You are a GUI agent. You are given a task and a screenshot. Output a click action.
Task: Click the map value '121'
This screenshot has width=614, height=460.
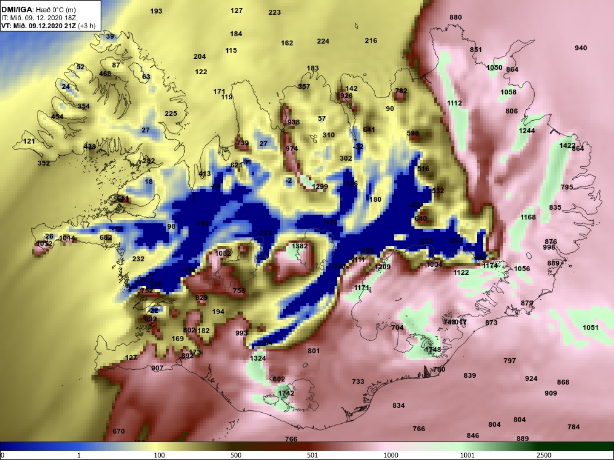tap(29, 141)
